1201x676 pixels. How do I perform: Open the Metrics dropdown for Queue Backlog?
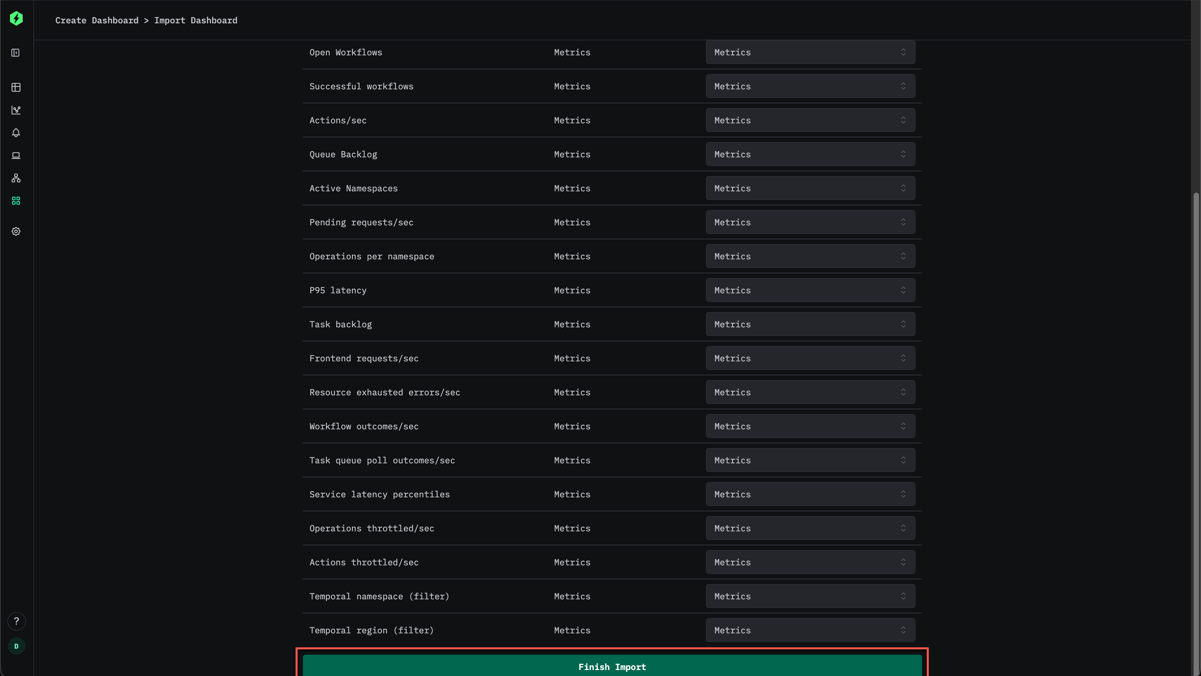click(x=810, y=154)
